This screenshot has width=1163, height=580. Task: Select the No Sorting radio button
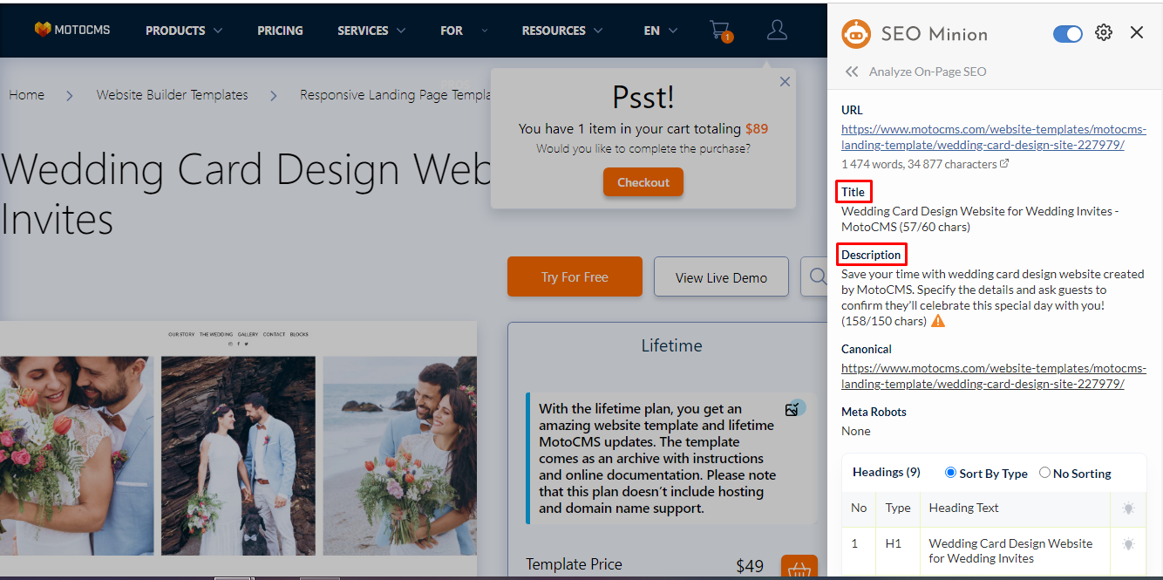[1044, 473]
